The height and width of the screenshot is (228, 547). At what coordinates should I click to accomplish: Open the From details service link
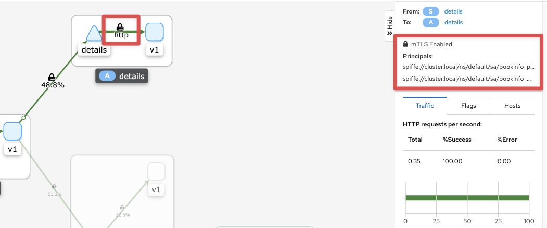(x=453, y=11)
